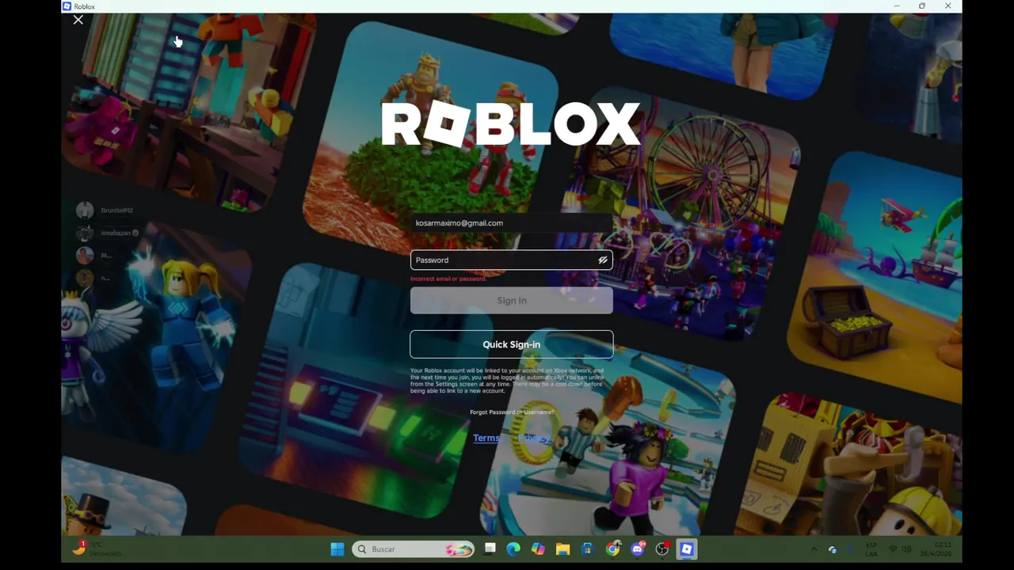Open Discord from the taskbar
Screen dimensions: 1014x570
click(638, 549)
